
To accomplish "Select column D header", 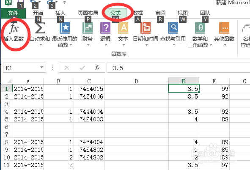I will [136, 81].
